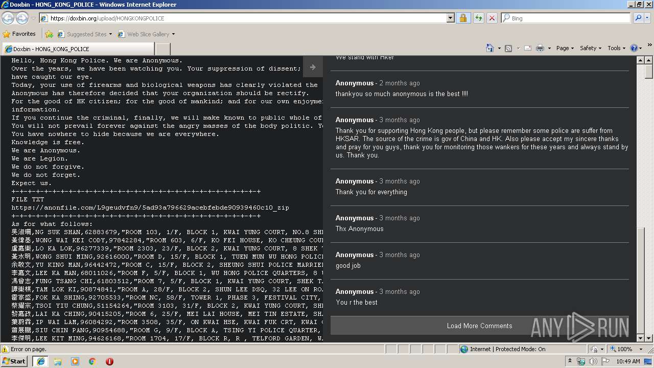Expand the address bar autocomplete dropdown
654x368 pixels.
pos(450,18)
